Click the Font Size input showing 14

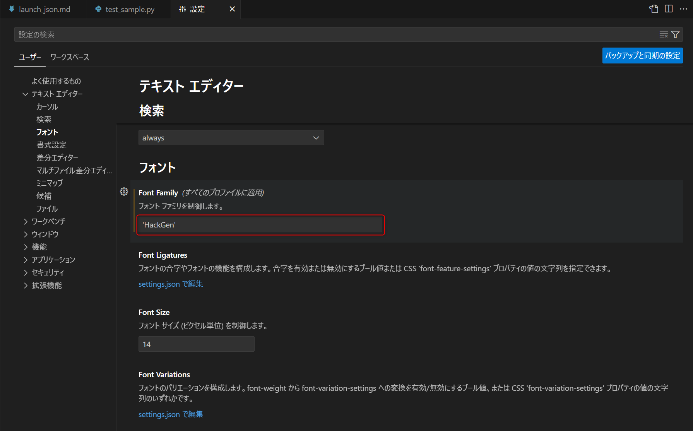click(x=196, y=344)
